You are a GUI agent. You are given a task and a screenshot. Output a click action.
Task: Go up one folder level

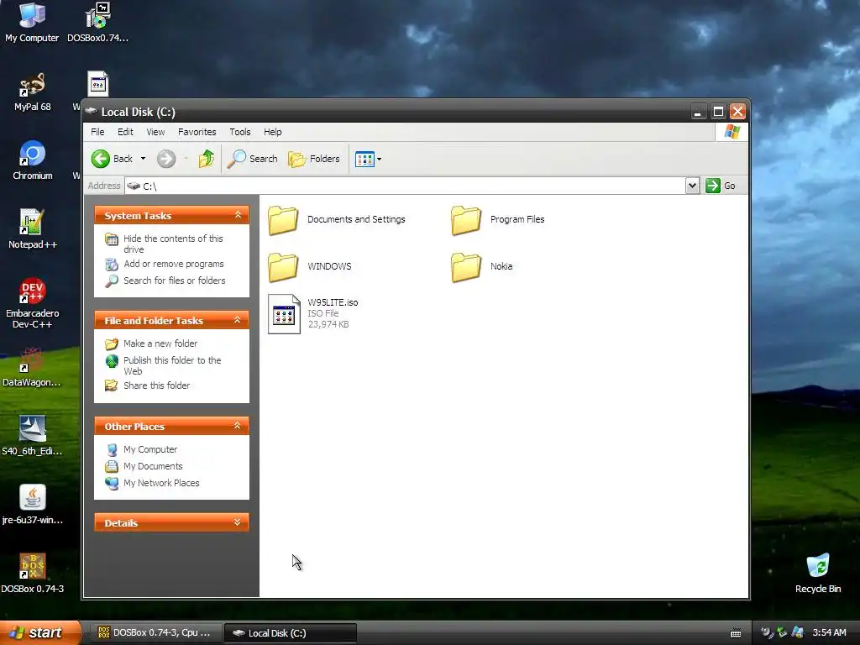[207, 159]
